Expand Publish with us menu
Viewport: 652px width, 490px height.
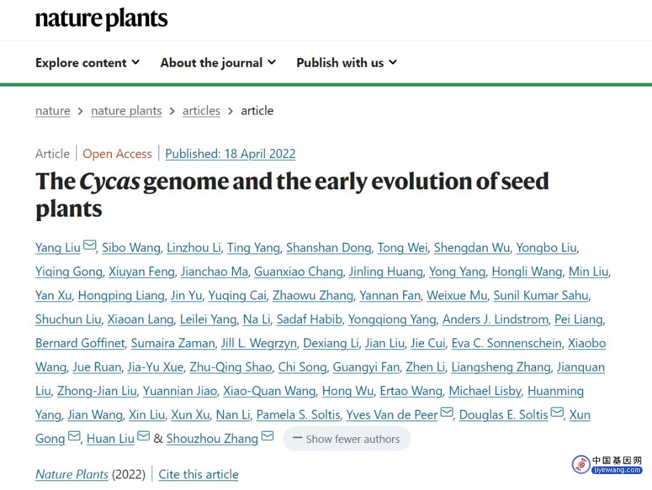tap(347, 63)
